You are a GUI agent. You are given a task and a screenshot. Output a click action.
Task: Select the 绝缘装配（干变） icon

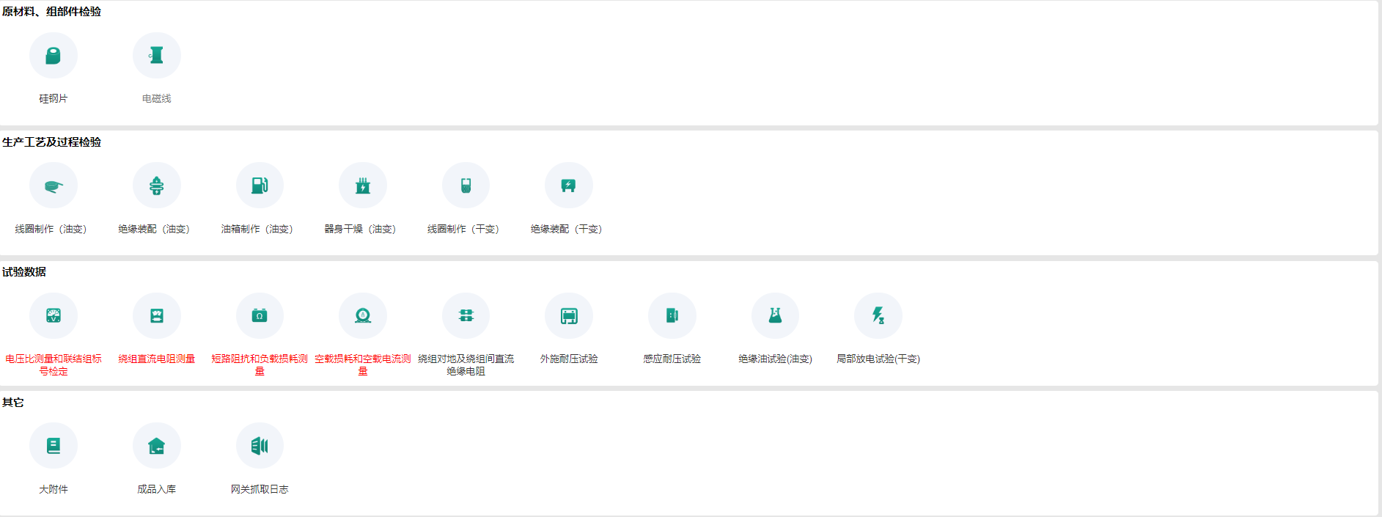568,186
